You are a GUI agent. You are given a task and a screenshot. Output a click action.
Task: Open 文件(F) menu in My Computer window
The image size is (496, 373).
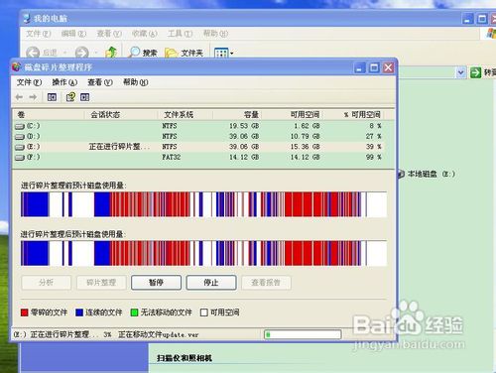[x=39, y=34]
